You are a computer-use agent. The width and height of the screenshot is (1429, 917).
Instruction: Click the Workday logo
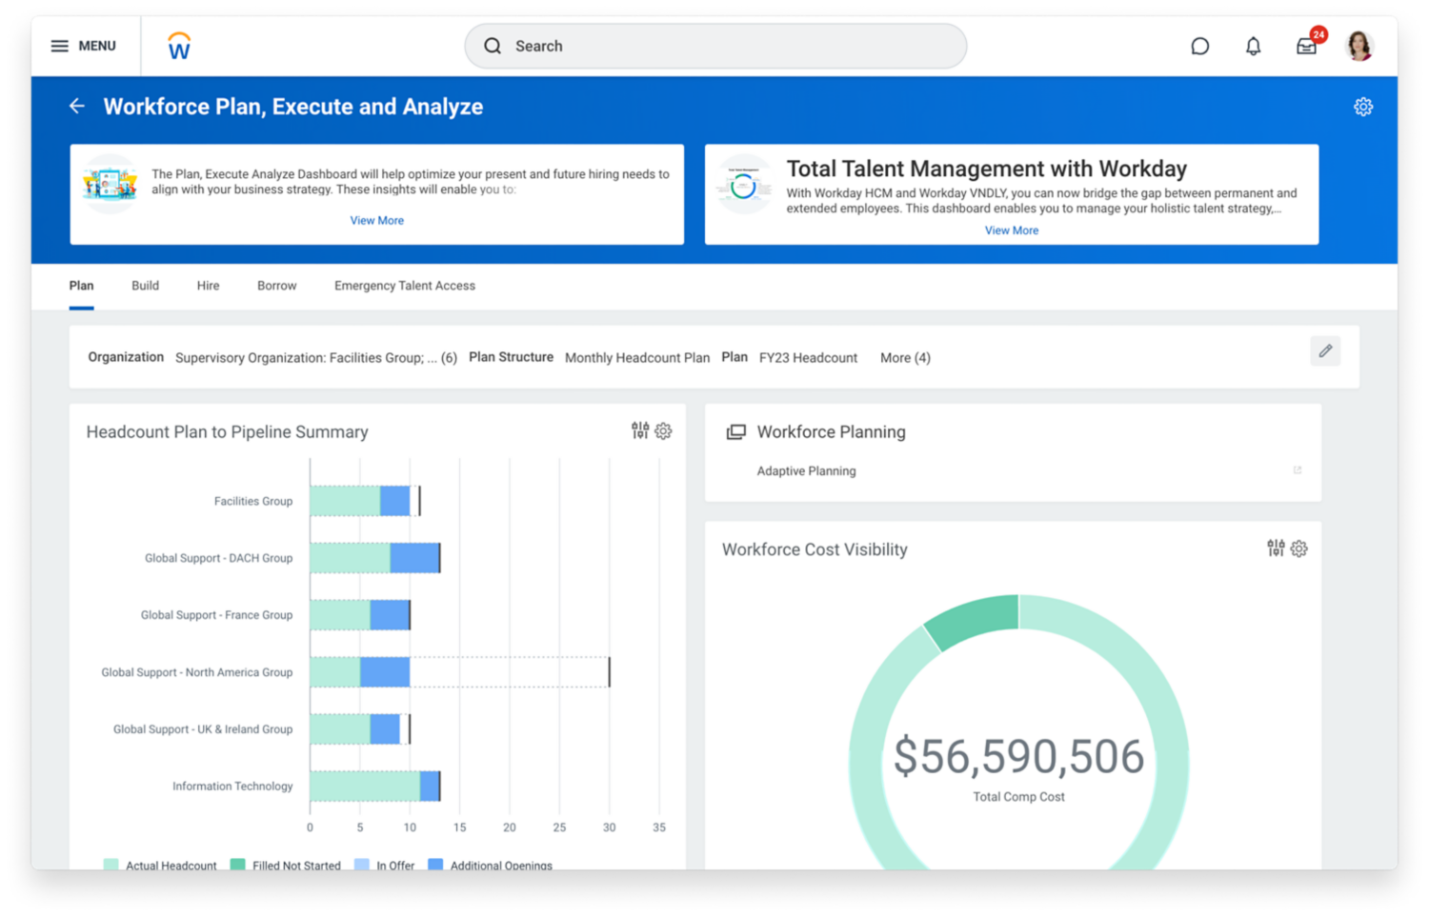(179, 46)
